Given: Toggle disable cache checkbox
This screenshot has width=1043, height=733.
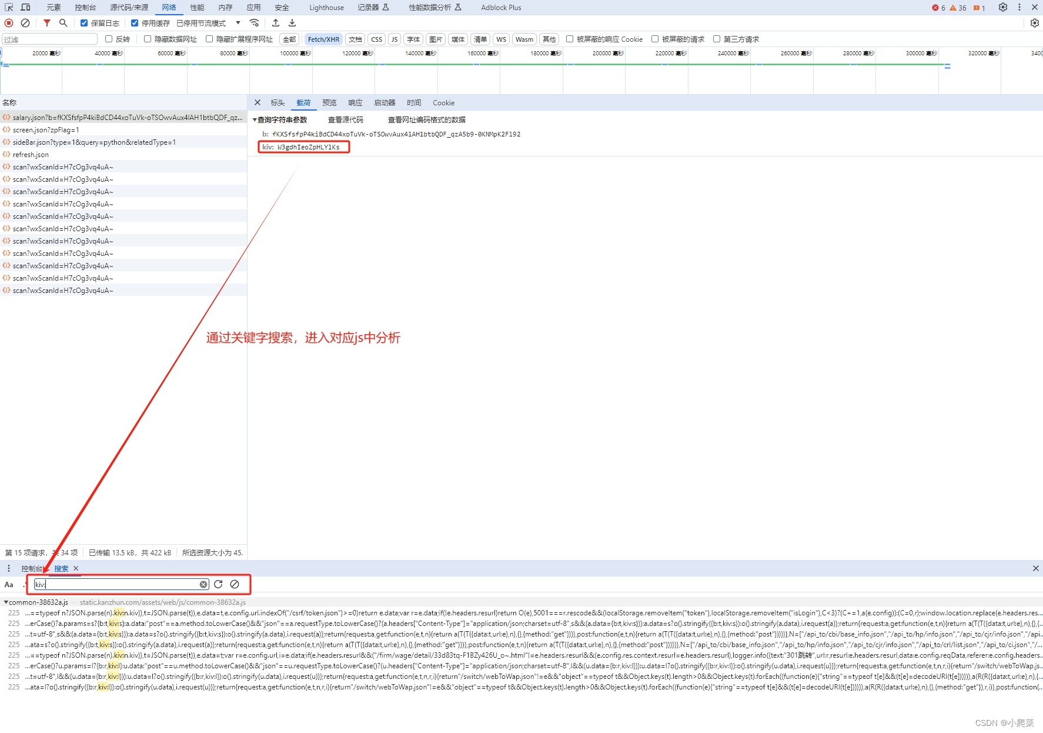Looking at the screenshot, I should pos(135,23).
